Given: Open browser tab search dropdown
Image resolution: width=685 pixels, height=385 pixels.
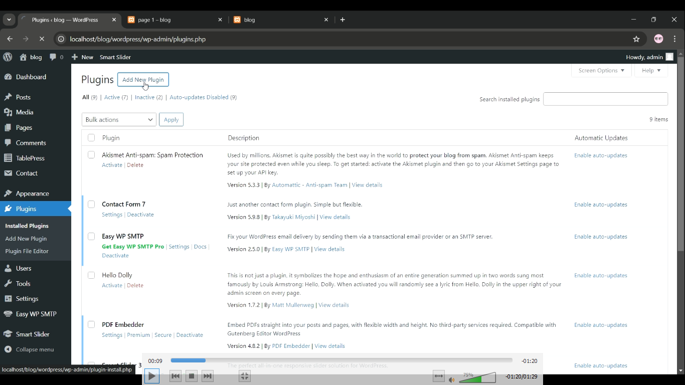Looking at the screenshot, I should (x=9, y=20).
